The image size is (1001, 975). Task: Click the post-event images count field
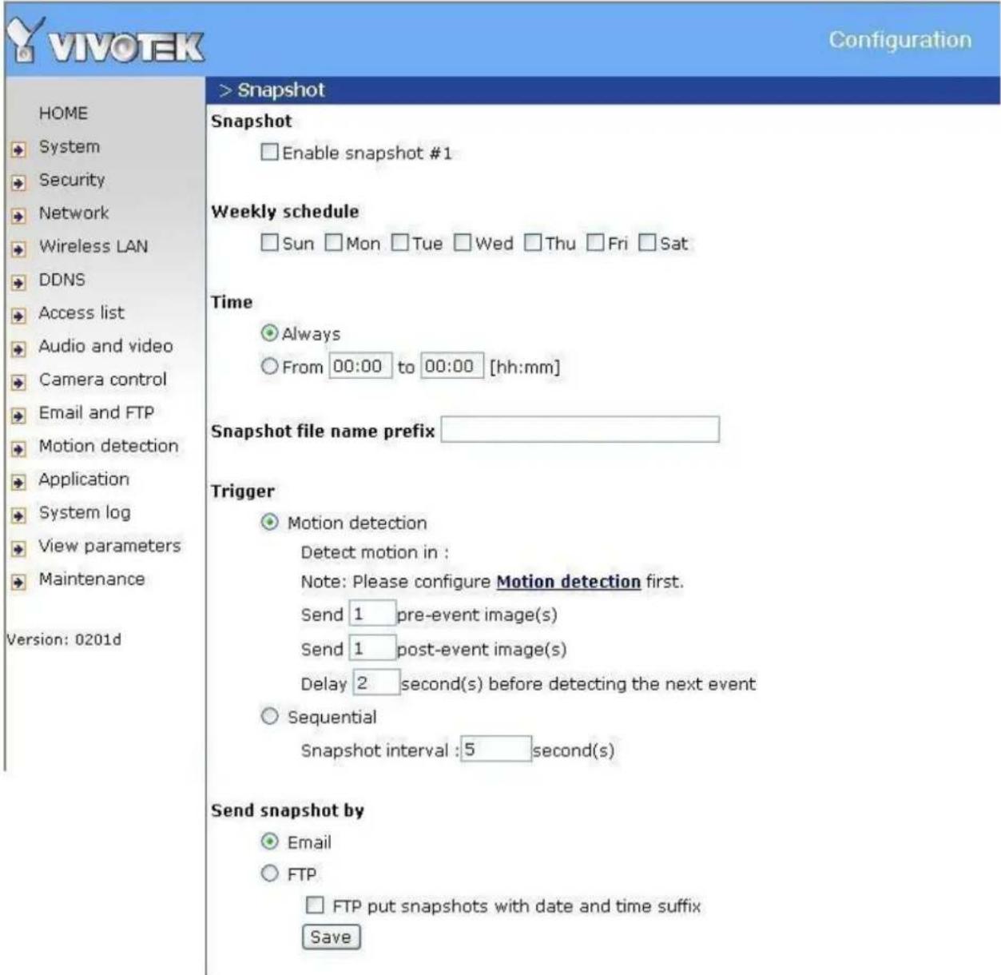point(372,648)
